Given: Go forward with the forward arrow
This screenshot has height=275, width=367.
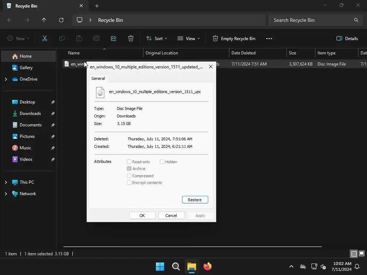Looking at the screenshot, I should pos(27,20).
